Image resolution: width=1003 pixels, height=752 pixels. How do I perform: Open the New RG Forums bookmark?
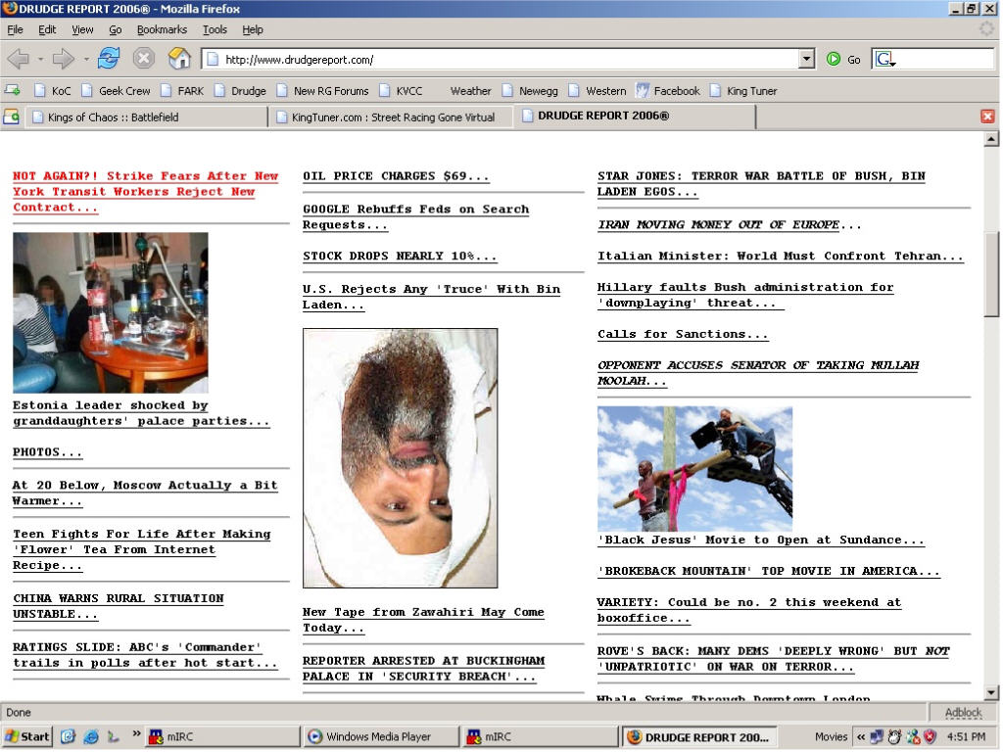[323, 91]
